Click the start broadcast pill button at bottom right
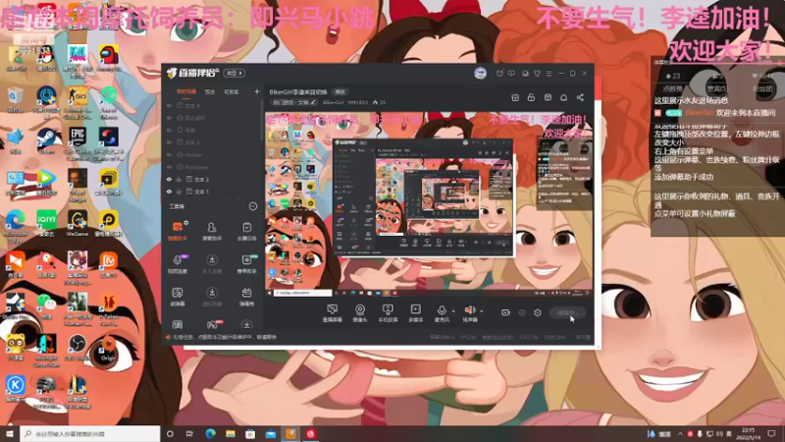785x442 pixels. tap(567, 312)
